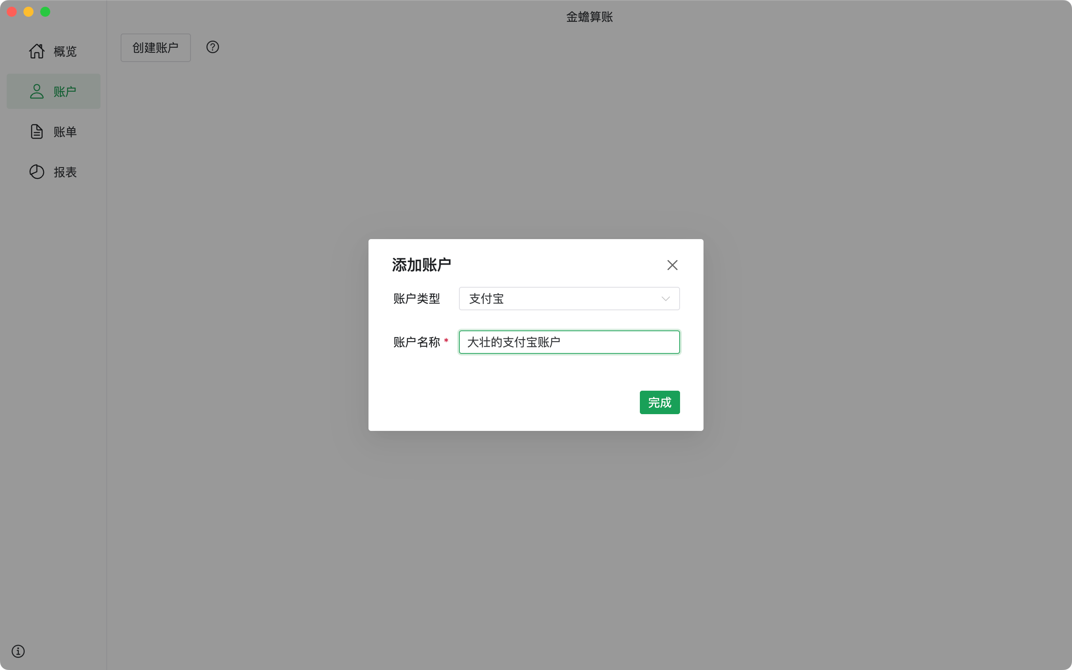Click the macOS yellow minimize button

28,12
